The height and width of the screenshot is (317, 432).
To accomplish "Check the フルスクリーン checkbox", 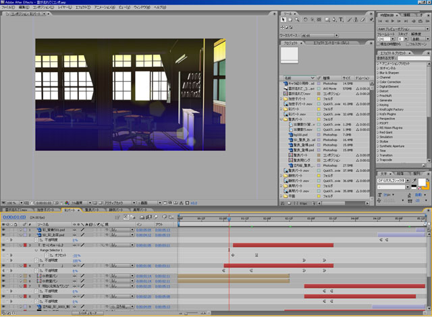I will pyautogui.click(x=408, y=44).
